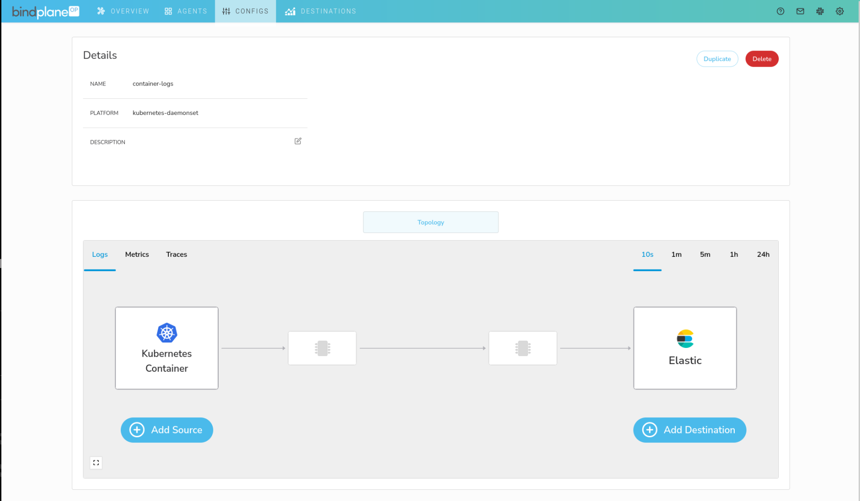This screenshot has width=860, height=501.
Task: Click the BindPlane OP logo
Action: (45, 11)
